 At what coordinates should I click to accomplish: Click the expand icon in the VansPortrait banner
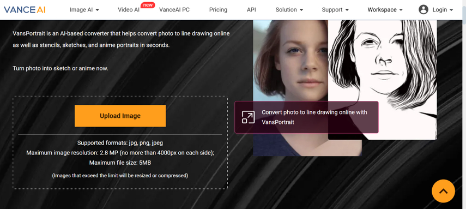(248, 117)
